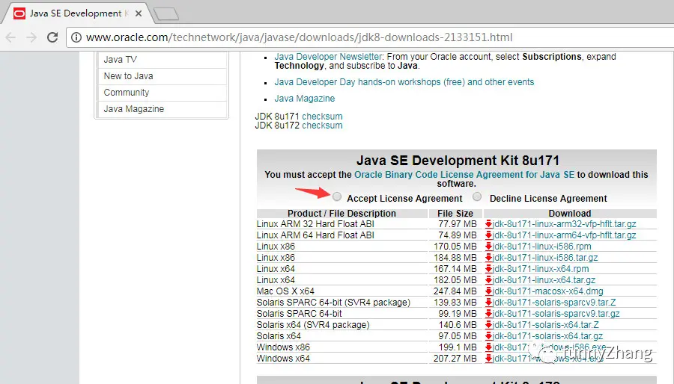Download jdk-8u171-solaris-sparcv9.tar.gz

[556, 313]
